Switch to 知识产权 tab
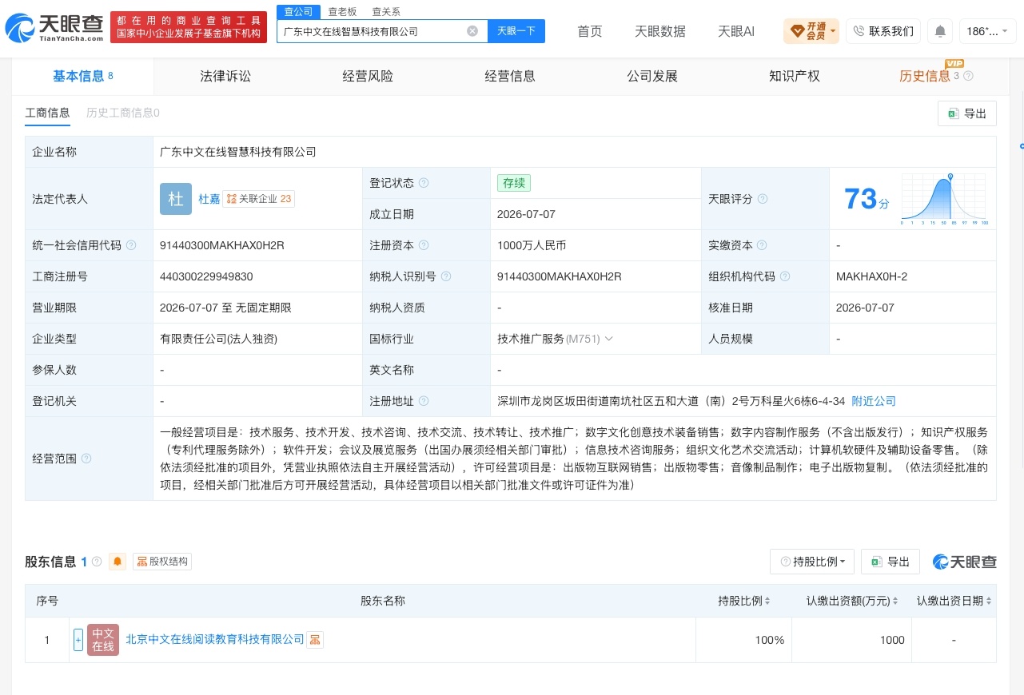The height and width of the screenshot is (695, 1024). point(795,77)
